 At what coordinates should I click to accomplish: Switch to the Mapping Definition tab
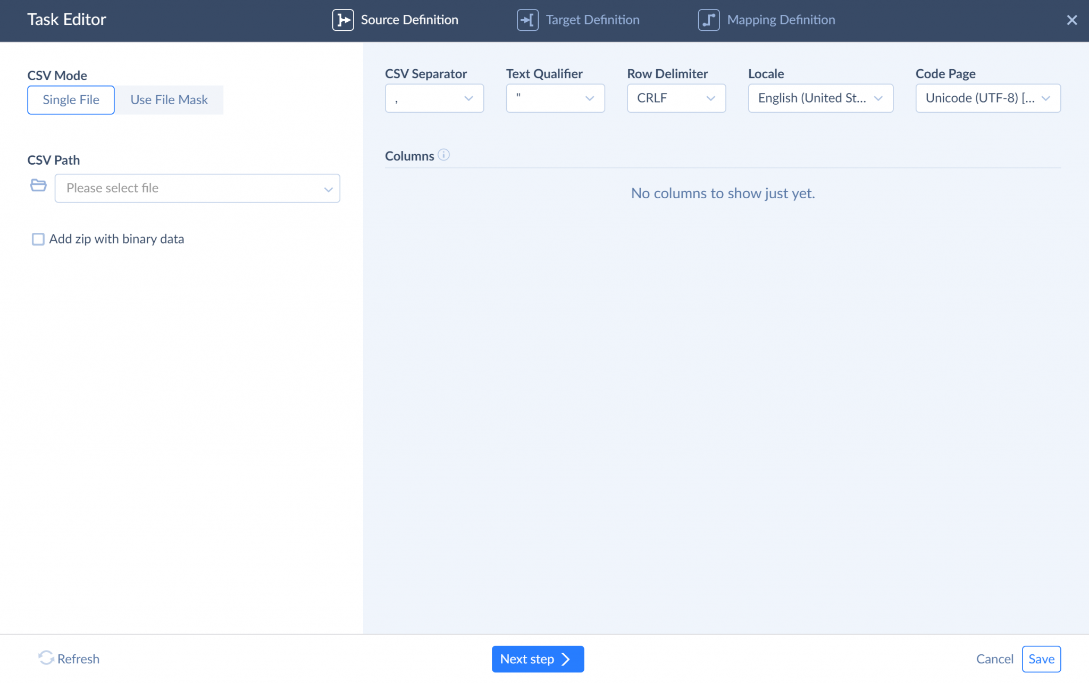coord(781,20)
